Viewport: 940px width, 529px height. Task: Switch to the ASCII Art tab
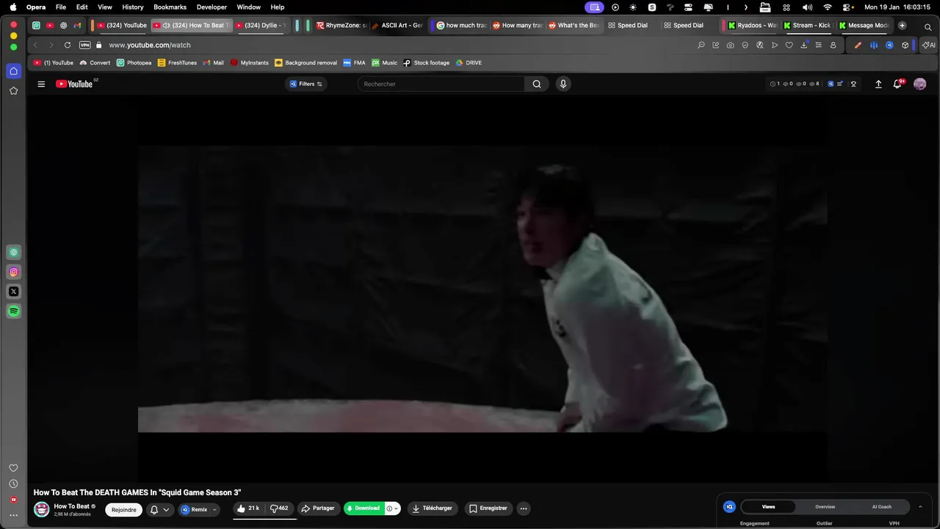[397, 25]
